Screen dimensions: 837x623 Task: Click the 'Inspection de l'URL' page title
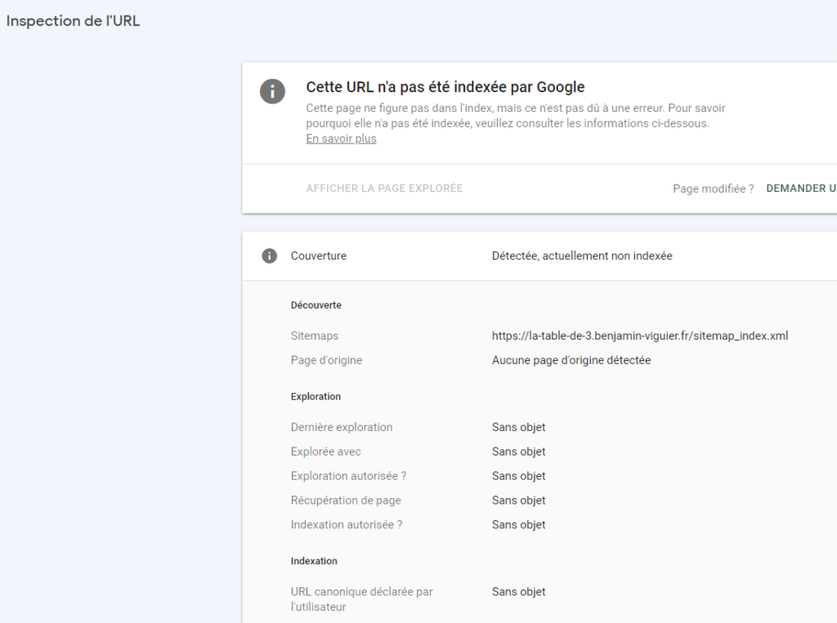pyautogui.click(x=74, y=21)
